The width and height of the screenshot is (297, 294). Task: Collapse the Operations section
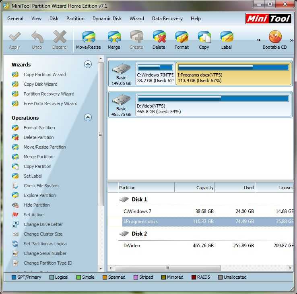(88, 118)
